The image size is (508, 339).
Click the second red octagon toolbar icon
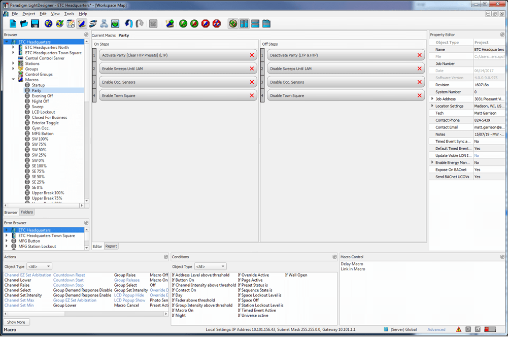[217, 23]
